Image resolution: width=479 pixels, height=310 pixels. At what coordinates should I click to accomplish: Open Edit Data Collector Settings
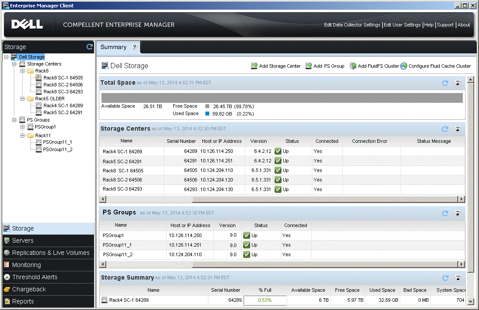point(352,25)
